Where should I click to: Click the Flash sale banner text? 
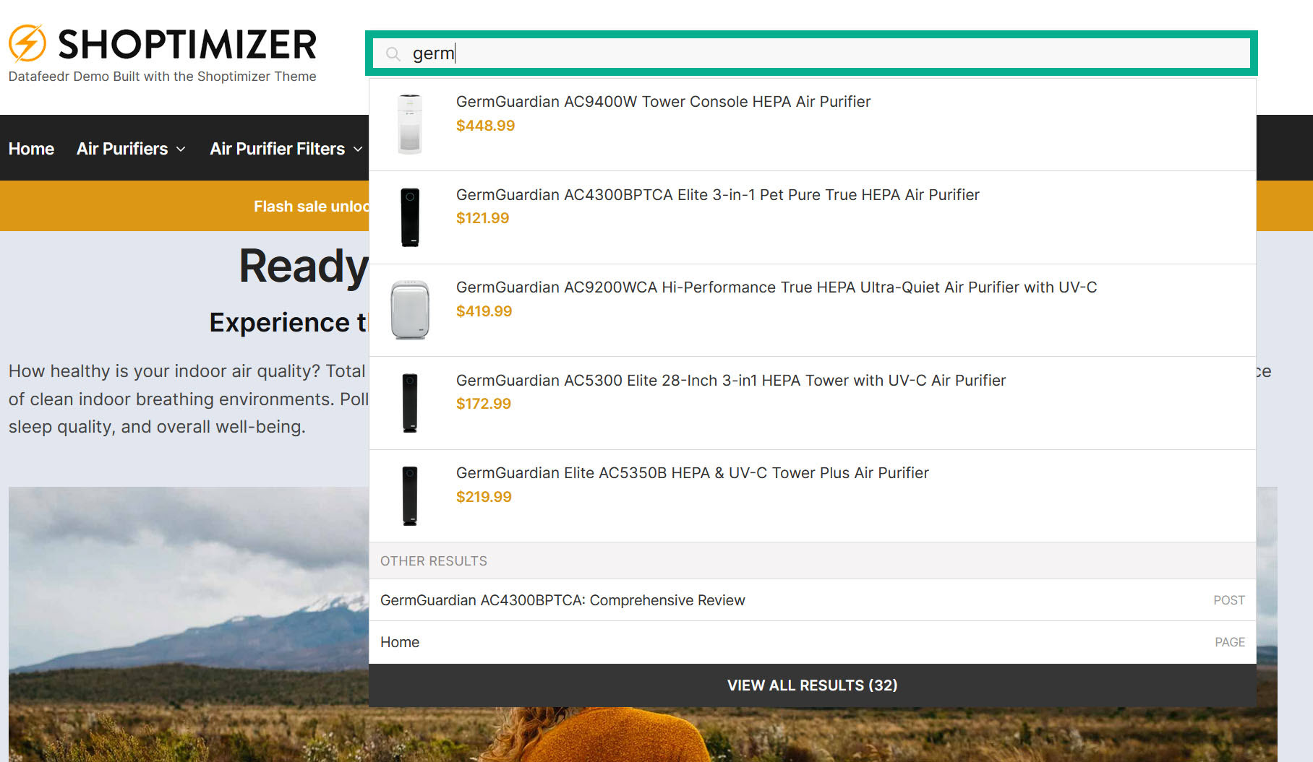click(311, 207)
